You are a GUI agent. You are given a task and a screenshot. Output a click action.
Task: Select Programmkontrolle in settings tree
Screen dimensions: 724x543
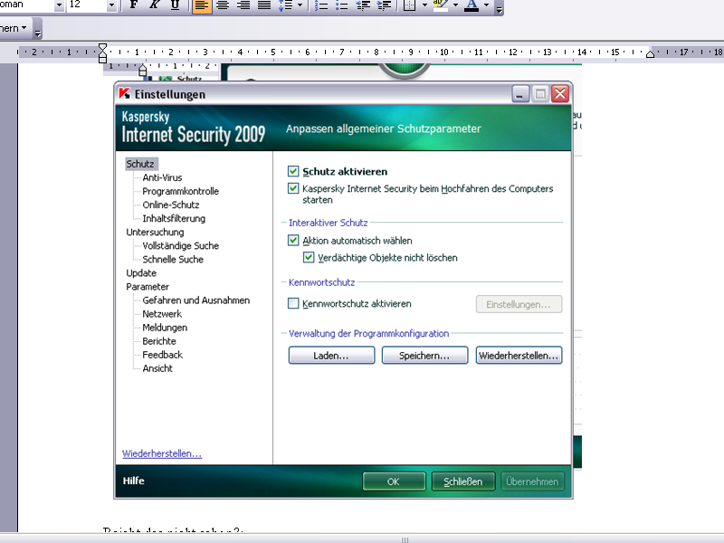point(180,191)
